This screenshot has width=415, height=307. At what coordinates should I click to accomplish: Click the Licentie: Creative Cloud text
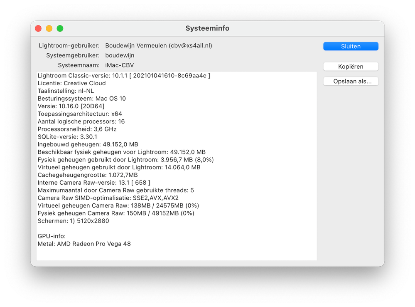[74, 83]
